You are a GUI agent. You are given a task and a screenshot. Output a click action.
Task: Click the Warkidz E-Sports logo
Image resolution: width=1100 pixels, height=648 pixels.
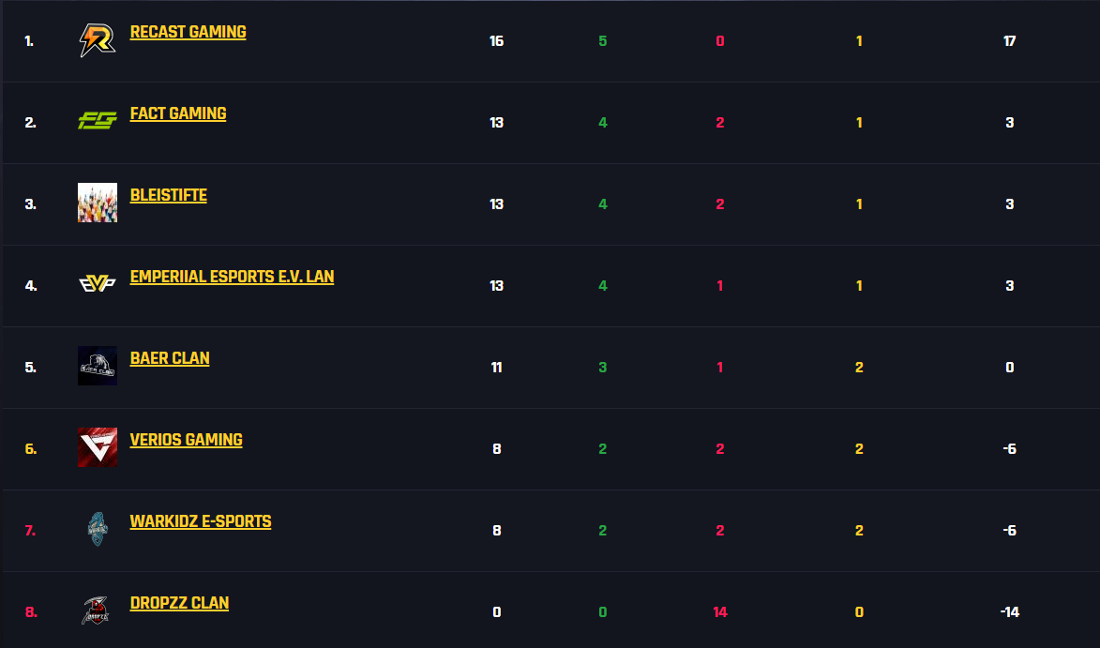click(98, 529)
